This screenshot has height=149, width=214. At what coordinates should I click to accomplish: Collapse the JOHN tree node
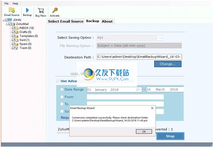pyautogui.click(x=4, y=20)
